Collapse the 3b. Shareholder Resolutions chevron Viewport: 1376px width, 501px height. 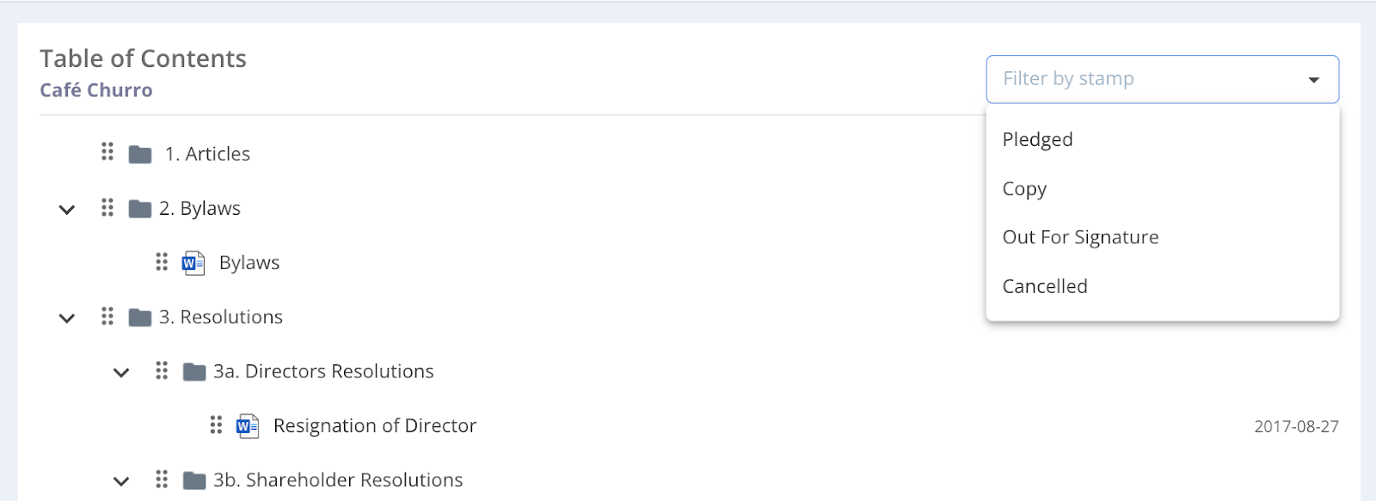tap(121, 481)
